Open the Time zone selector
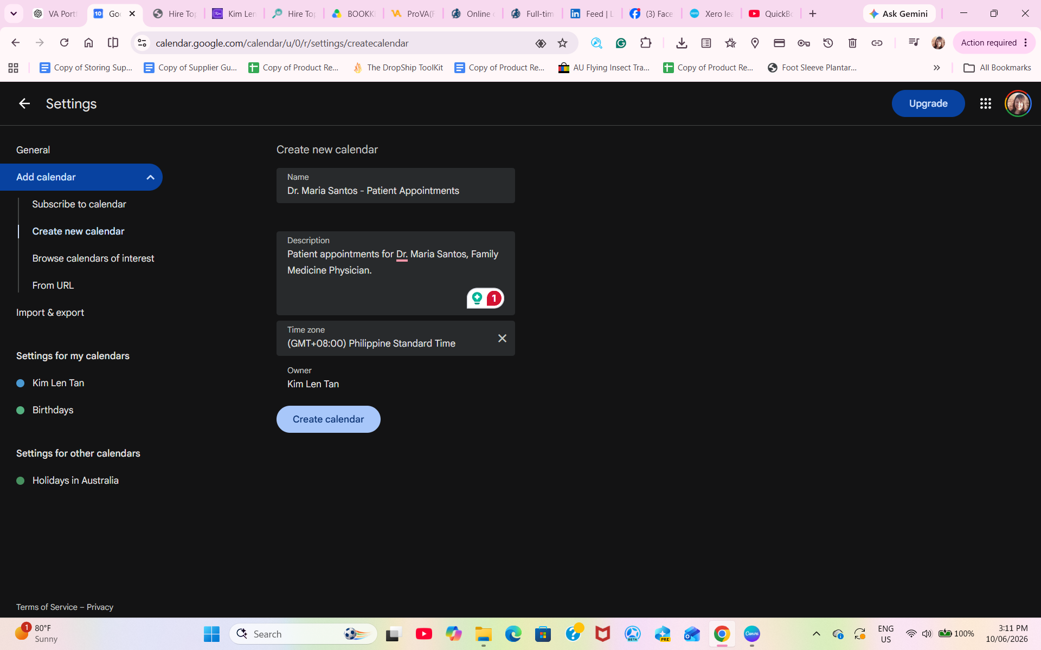The image size is (1041, 650). coord(396,338)
